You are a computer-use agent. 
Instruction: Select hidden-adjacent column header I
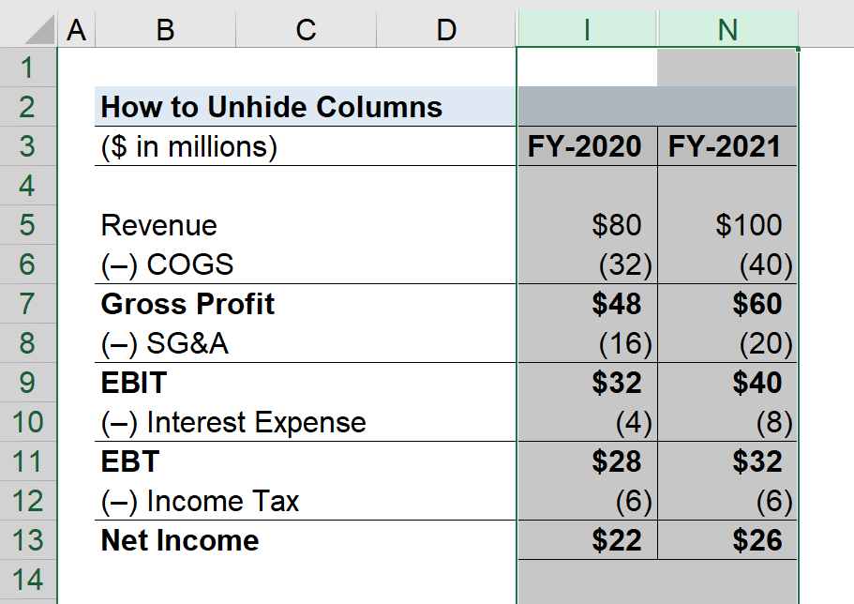point(586,28)
